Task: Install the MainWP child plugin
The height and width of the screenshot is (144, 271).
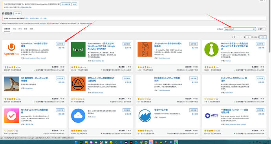Action: 260,44
